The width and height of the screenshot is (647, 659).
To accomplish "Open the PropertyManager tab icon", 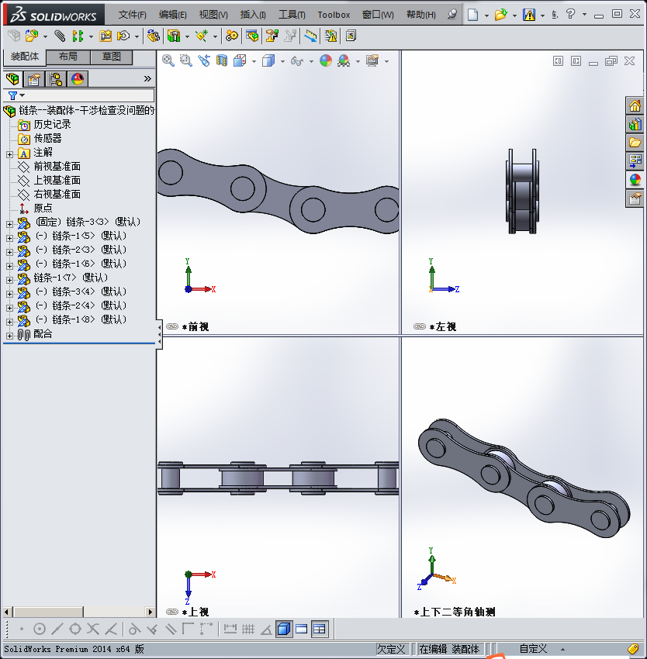I will (34, 79).
